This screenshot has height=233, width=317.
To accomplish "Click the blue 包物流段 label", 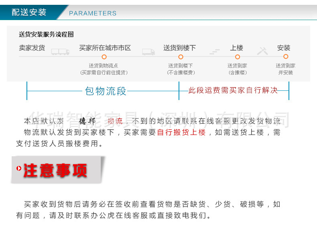I will (106, 91).
